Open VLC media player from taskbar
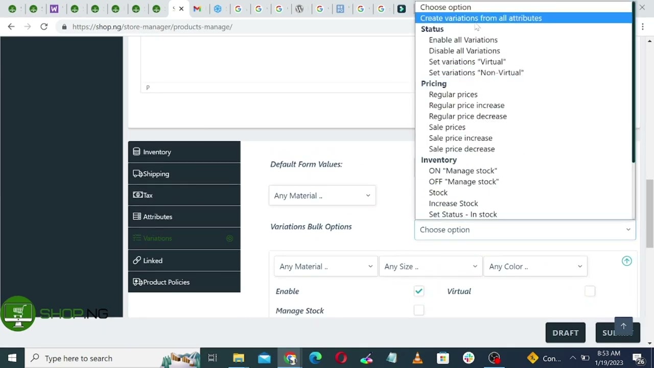The height and width of the screenshot is (368, 654). (417, 358)
